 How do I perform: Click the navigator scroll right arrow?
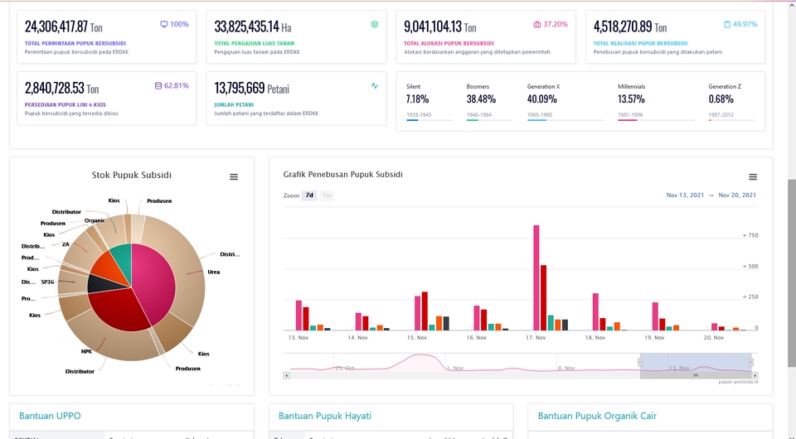coord(753,375)
